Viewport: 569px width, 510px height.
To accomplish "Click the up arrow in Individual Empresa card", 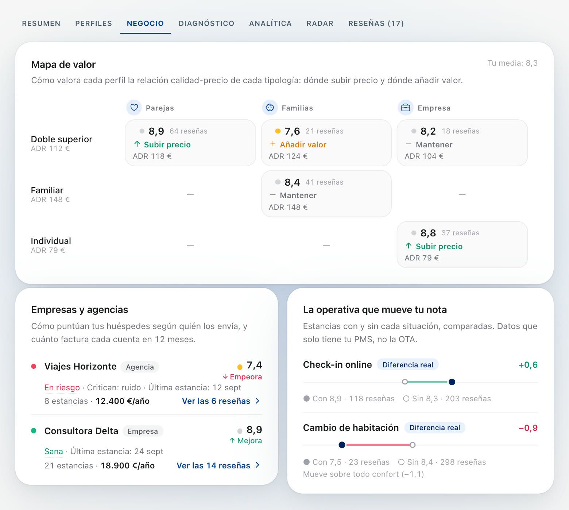I will pos(409,246).
